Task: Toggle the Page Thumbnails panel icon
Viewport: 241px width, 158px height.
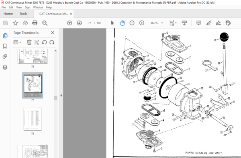Action: click(5, 36)
